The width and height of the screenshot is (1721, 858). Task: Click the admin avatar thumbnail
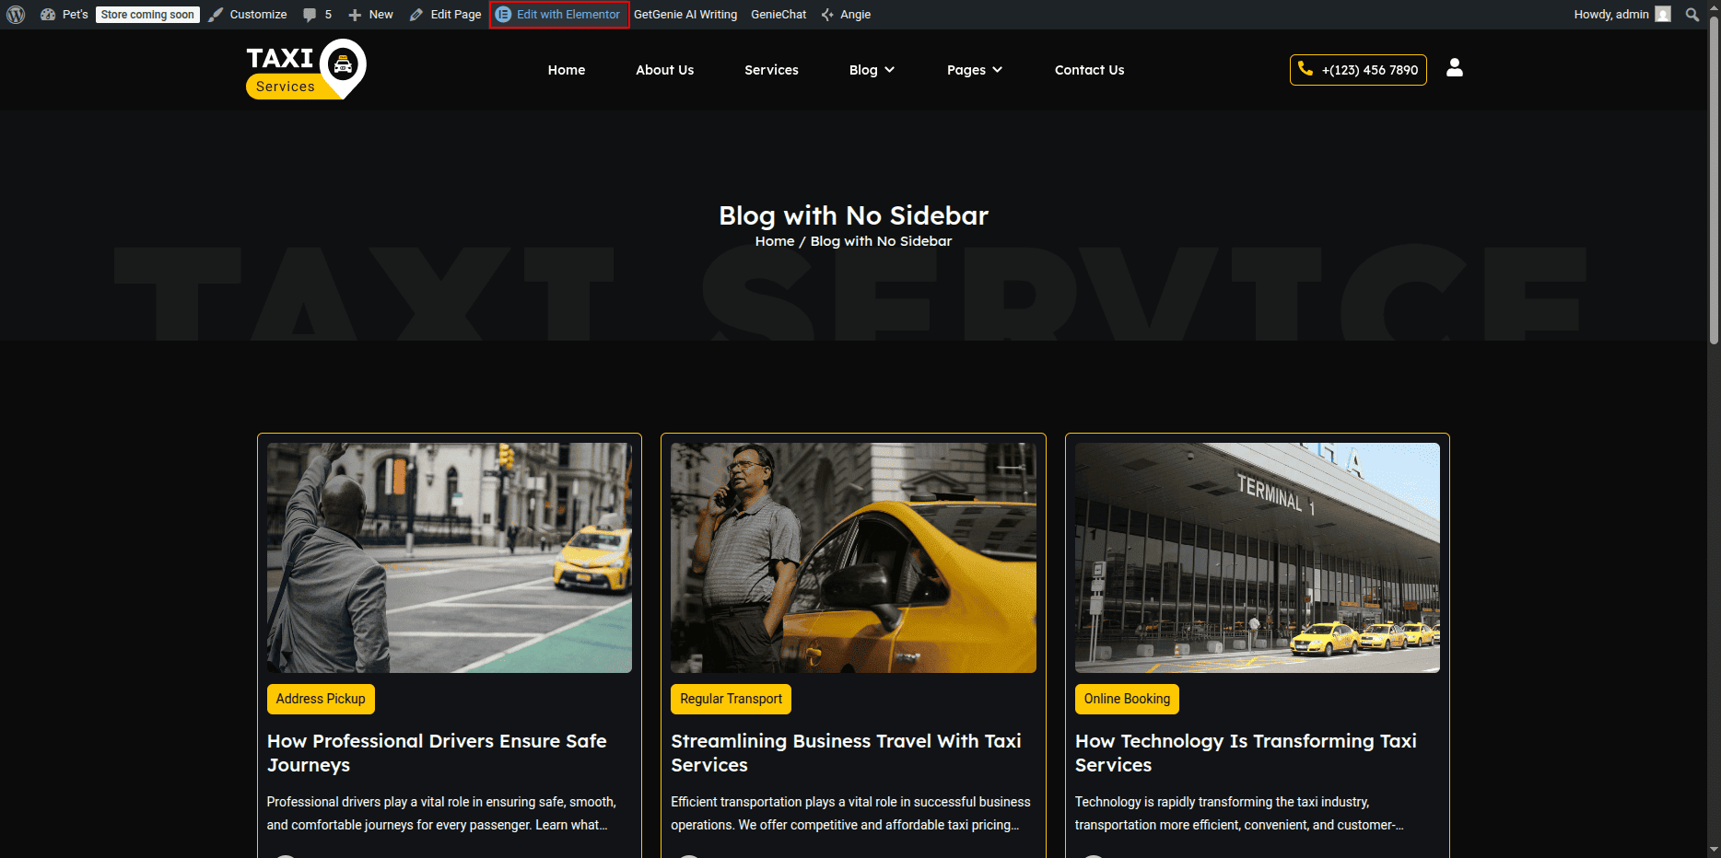pos(1663,15)
